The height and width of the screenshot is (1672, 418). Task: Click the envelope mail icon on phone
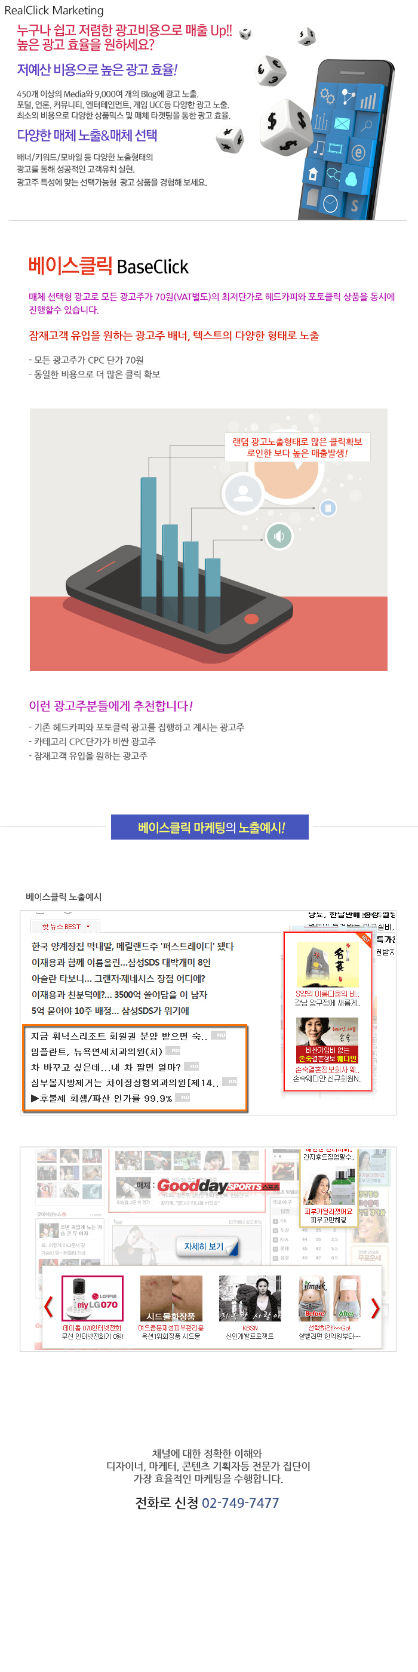342,124
